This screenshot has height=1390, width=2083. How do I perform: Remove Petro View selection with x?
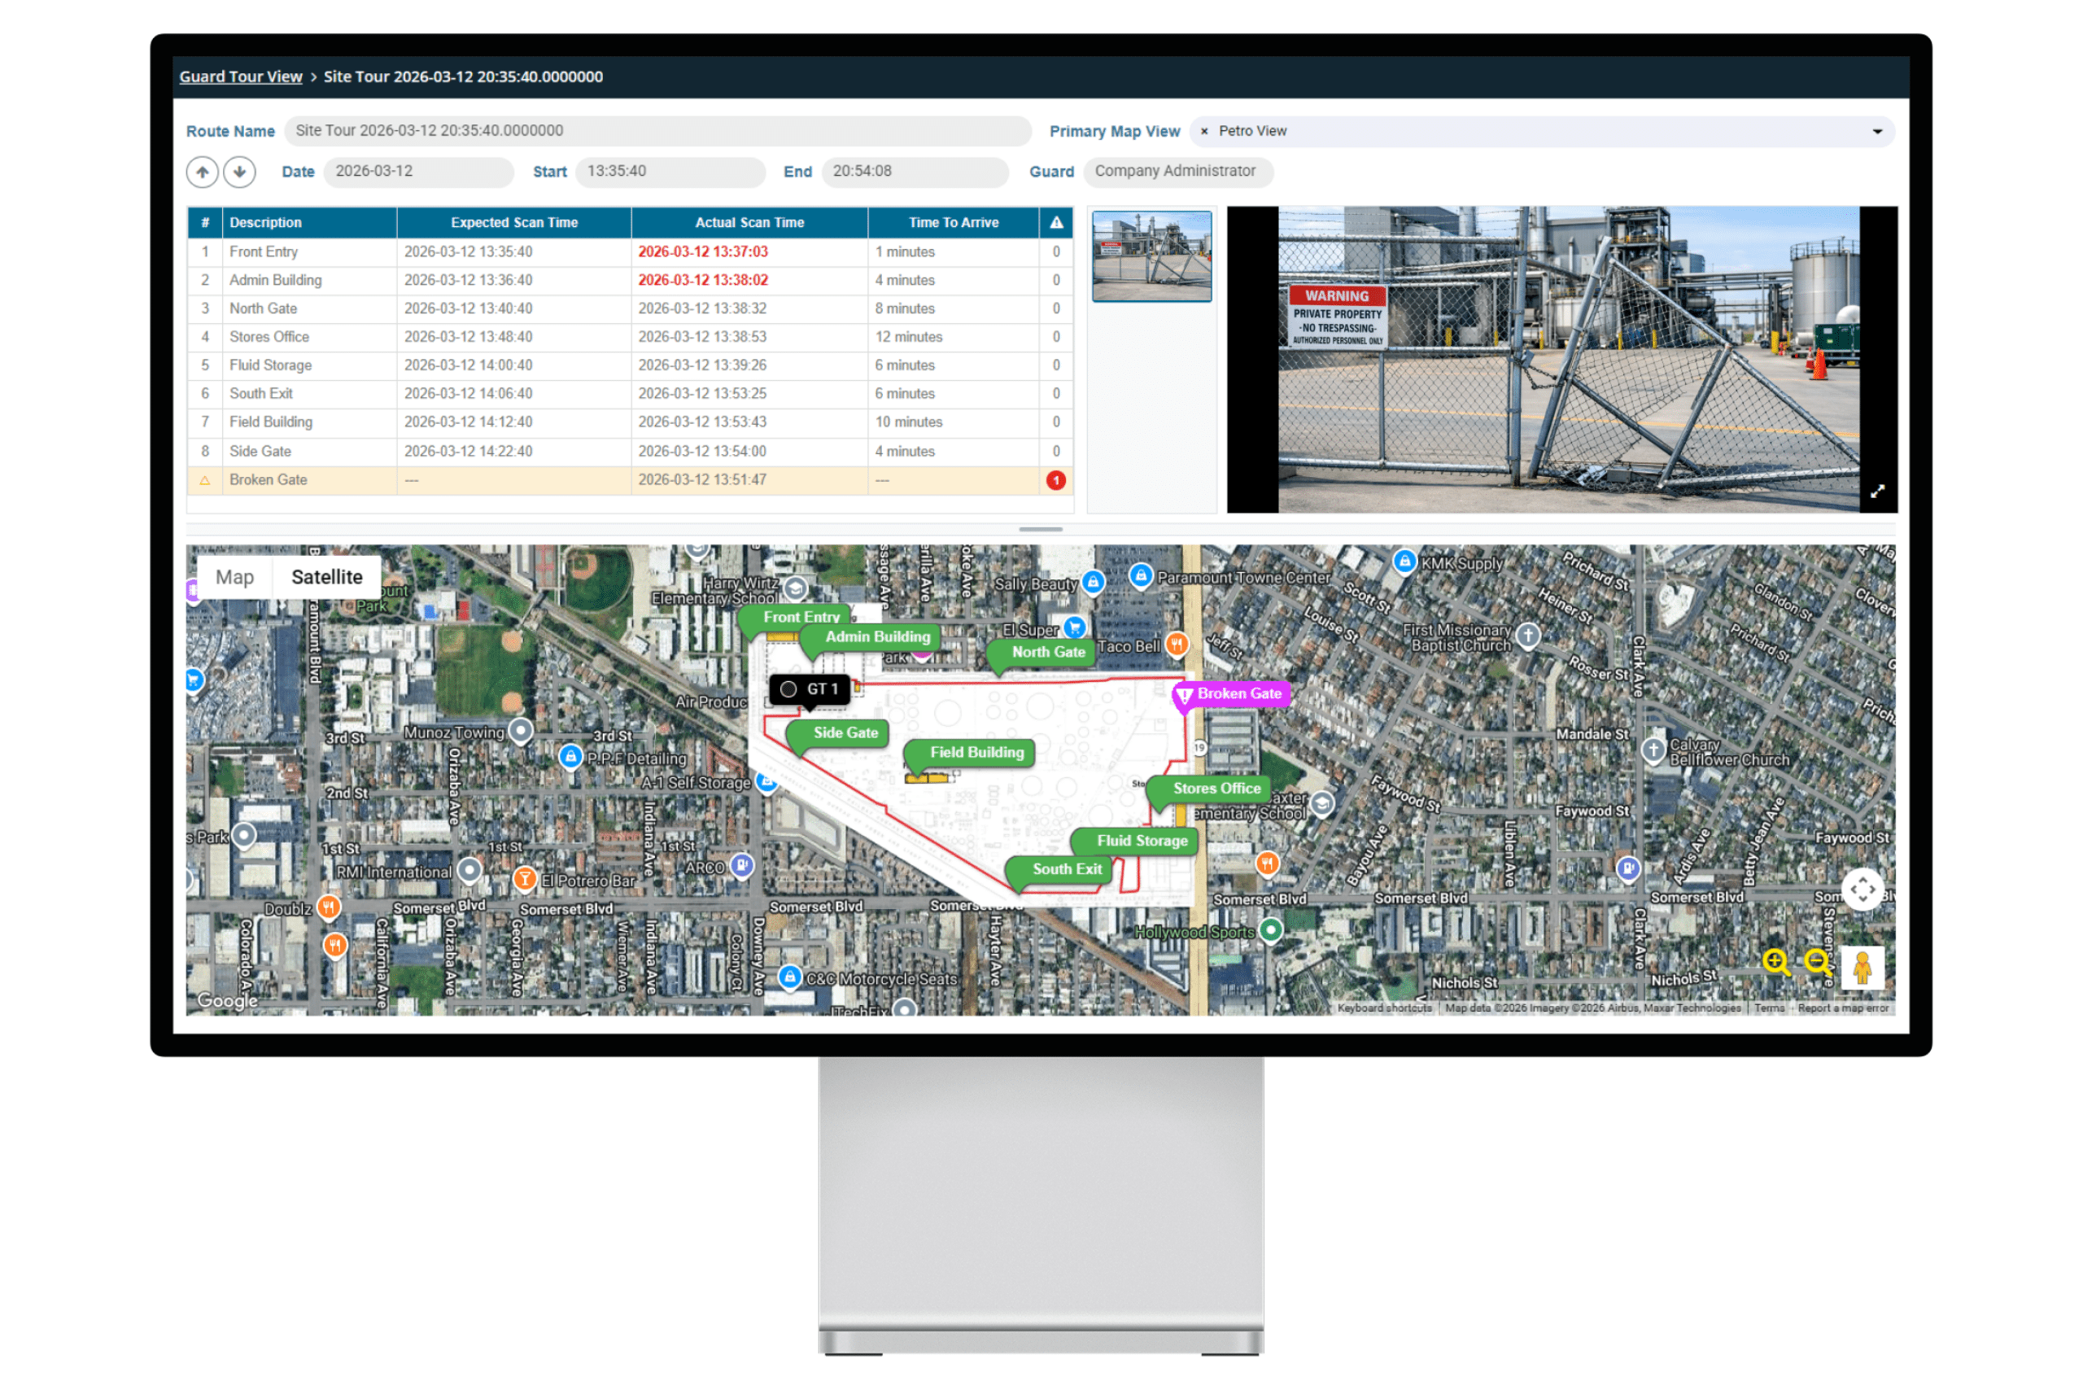1203,131
